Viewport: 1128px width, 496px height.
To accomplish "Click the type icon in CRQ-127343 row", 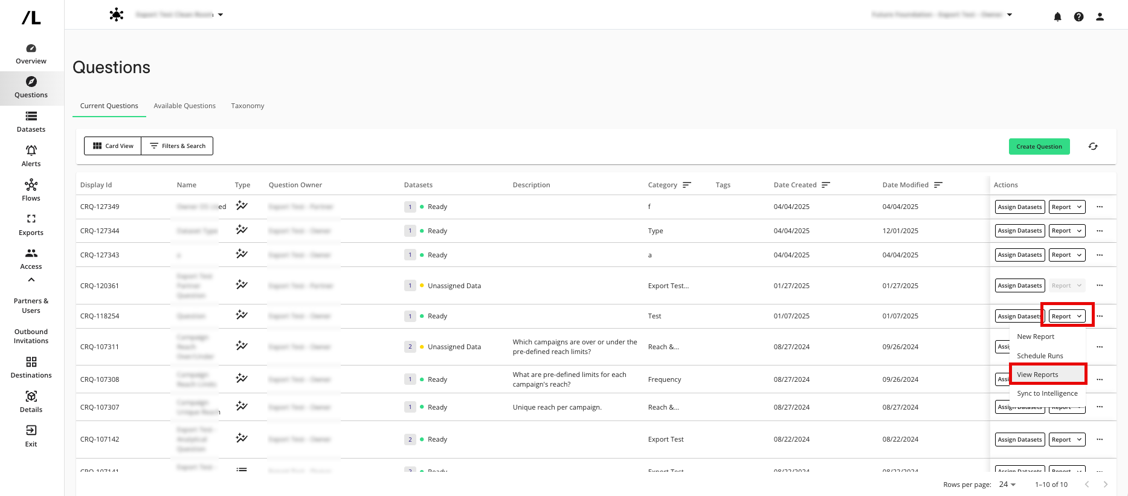I will [x=242, y=254].
